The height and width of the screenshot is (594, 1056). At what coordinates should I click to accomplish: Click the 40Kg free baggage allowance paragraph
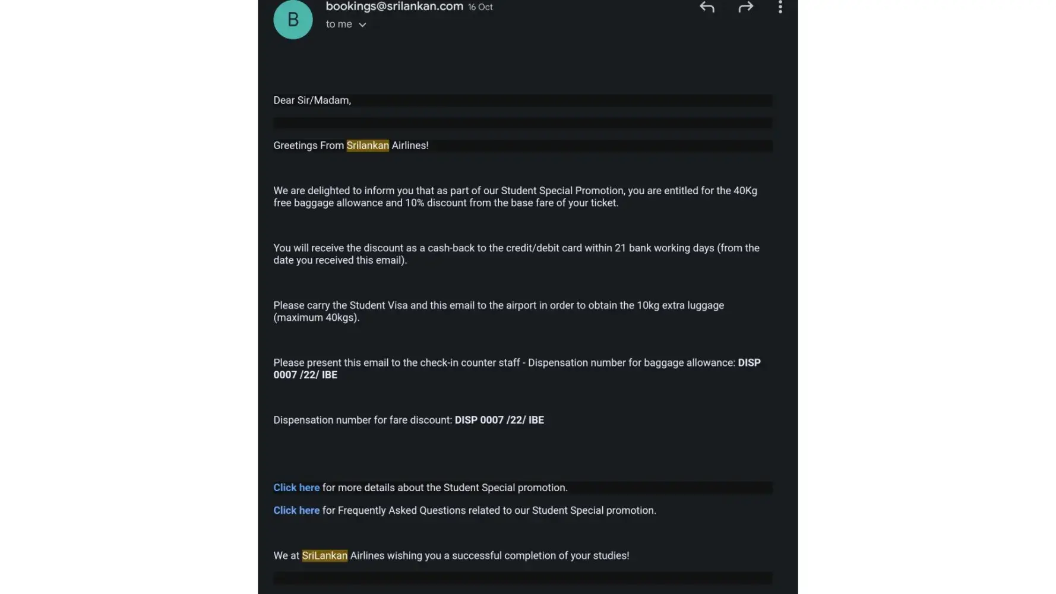coord(514,197)
